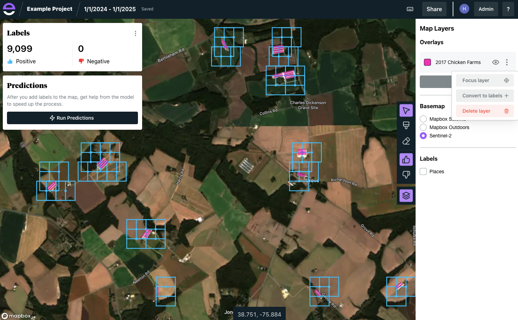The width and height of the screenshot is (518, 320).
Task: Select the pointer arrow tool
Action: [x=406, y=111]
